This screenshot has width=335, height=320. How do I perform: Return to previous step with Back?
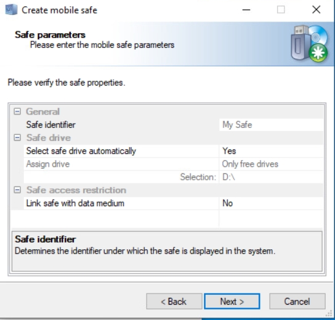[x=174, y=301]
